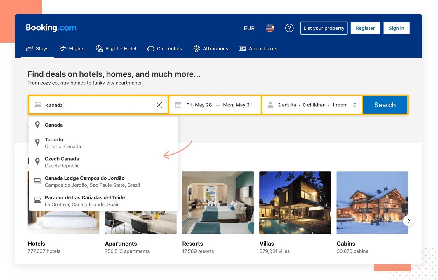The image size is (438, 280).
Task: Click the US flag language icon
Action: [270, 28]
